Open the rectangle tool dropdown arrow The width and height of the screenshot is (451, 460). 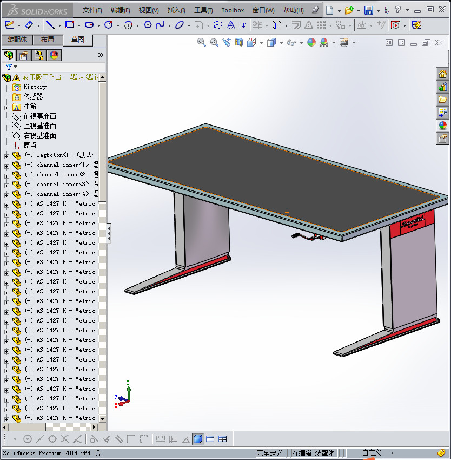coord(79,26)
